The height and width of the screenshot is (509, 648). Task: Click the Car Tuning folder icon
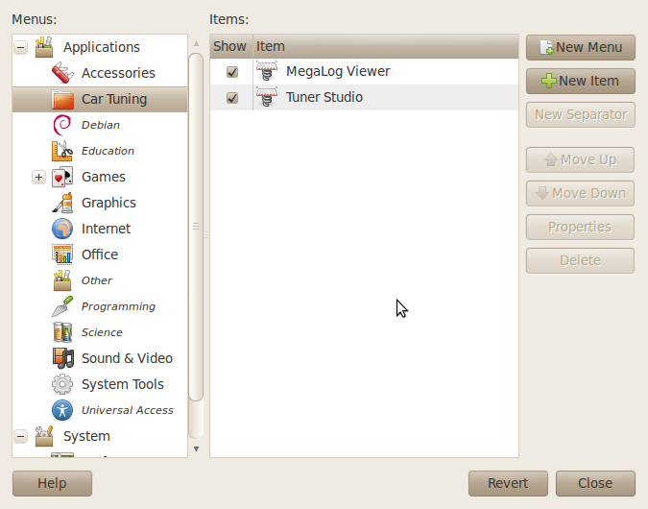[62, 99]
